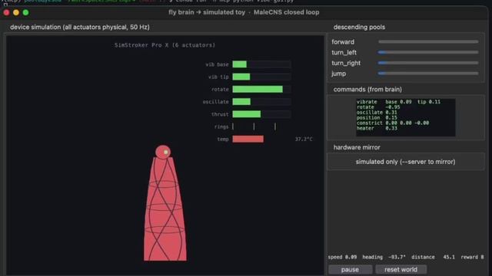Click the rings indicator ticks
The width and height of the screenshot is (492, 276).
click(x=254, y=127)
